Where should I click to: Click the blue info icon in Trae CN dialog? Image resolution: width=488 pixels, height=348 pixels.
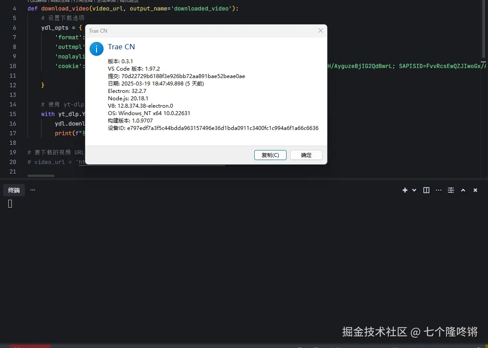tap(97, 49)
